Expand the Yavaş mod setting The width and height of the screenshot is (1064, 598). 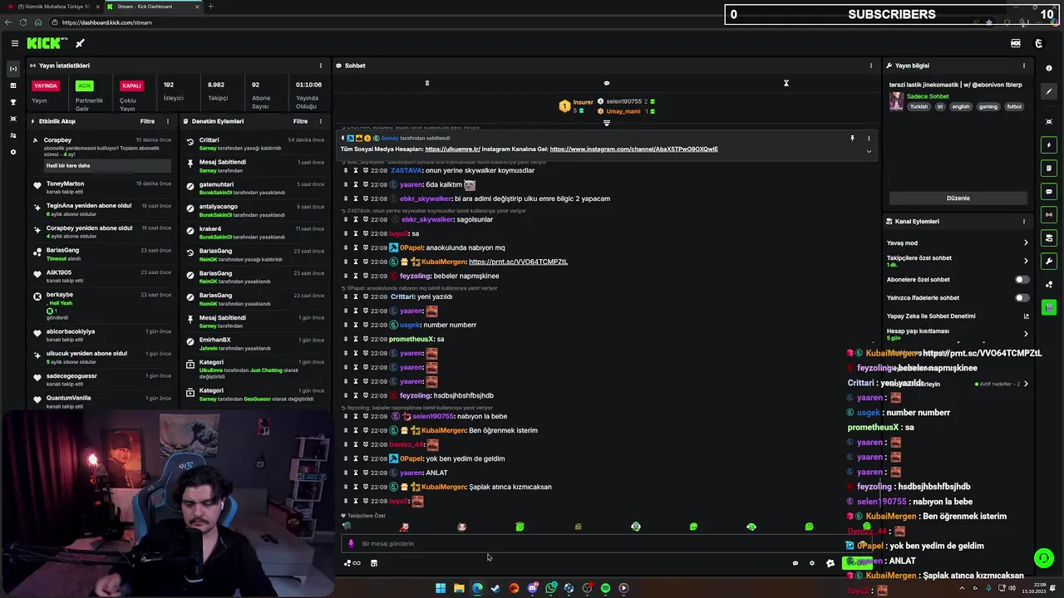click(1026, 243)
